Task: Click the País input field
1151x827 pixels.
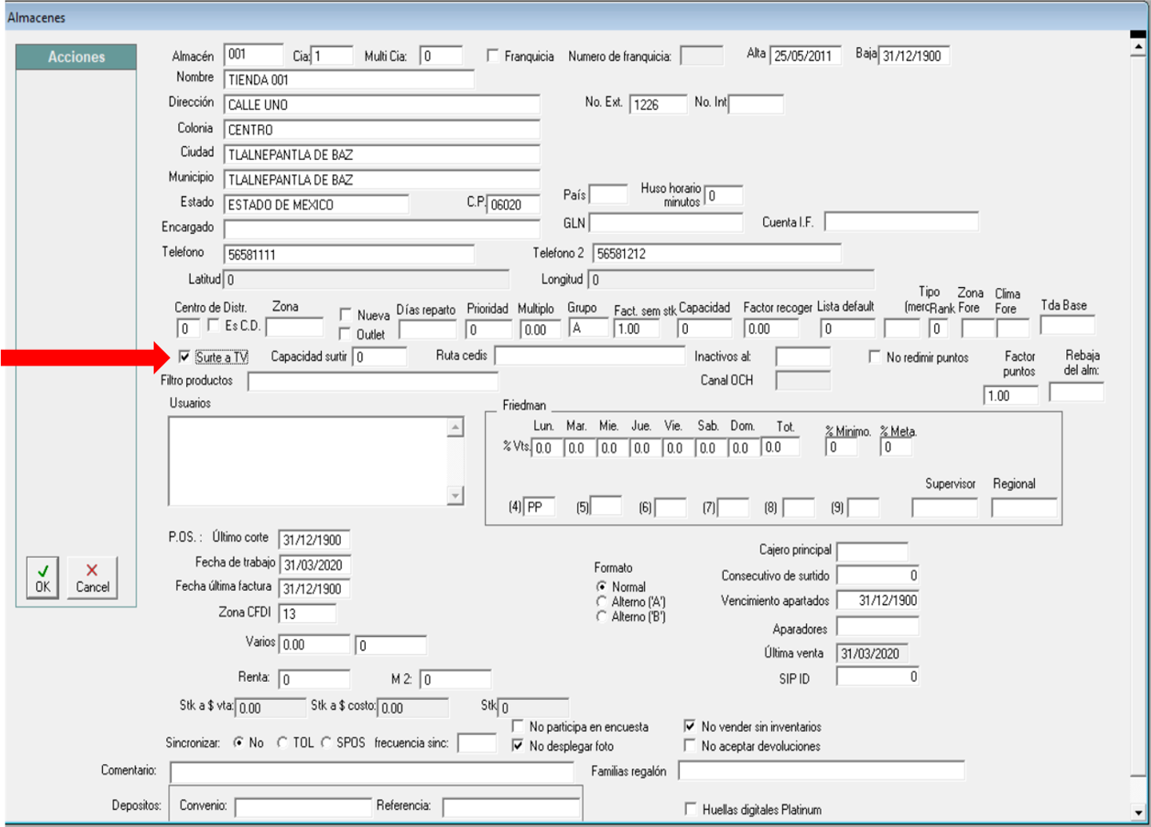Action: point(608,194)
